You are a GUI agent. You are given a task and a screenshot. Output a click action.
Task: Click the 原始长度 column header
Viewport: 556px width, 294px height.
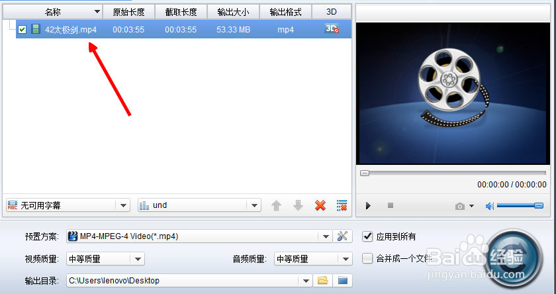(128, 12)
